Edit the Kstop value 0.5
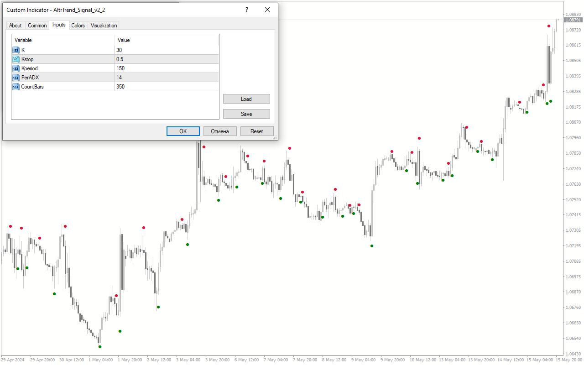Screen dimensions: 584x365 [167, 59]
